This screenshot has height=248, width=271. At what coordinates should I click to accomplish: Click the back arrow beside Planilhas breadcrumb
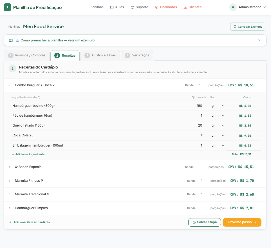[x=6, y=26]
